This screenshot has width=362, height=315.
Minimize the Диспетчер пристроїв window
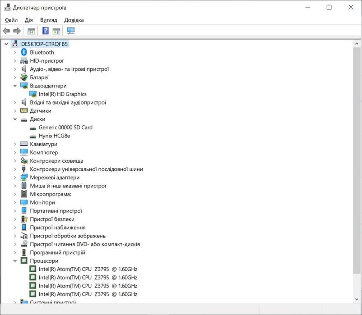click(308, 7)
